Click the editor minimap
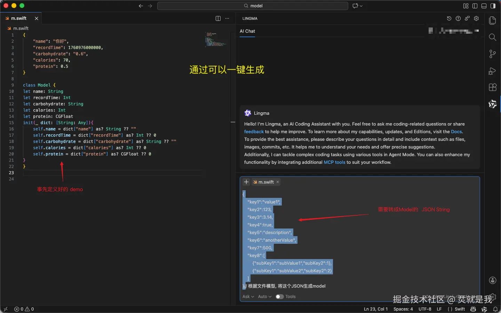 (216, 39)
